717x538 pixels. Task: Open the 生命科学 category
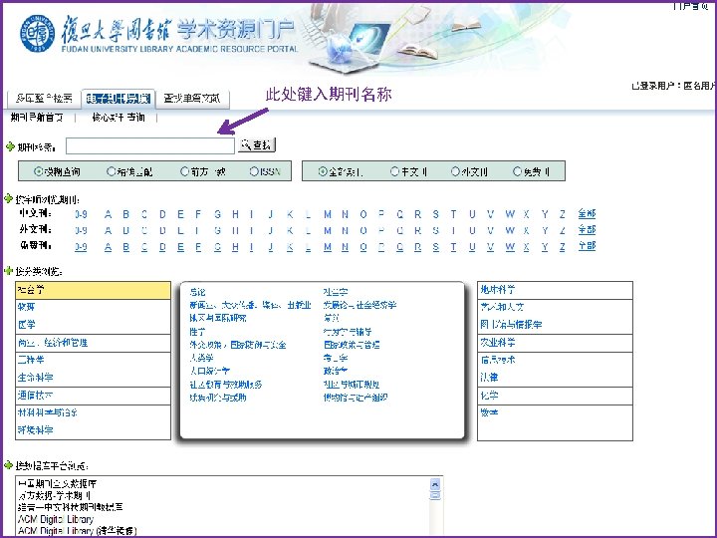click(x=36, y=378)
